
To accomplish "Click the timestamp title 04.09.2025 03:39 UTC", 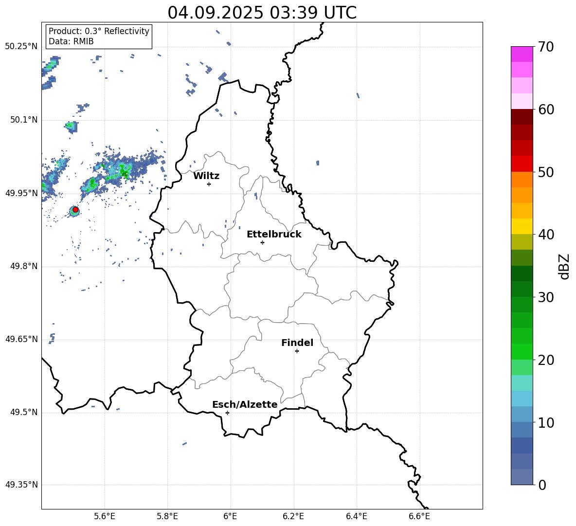I will [262, 13].
